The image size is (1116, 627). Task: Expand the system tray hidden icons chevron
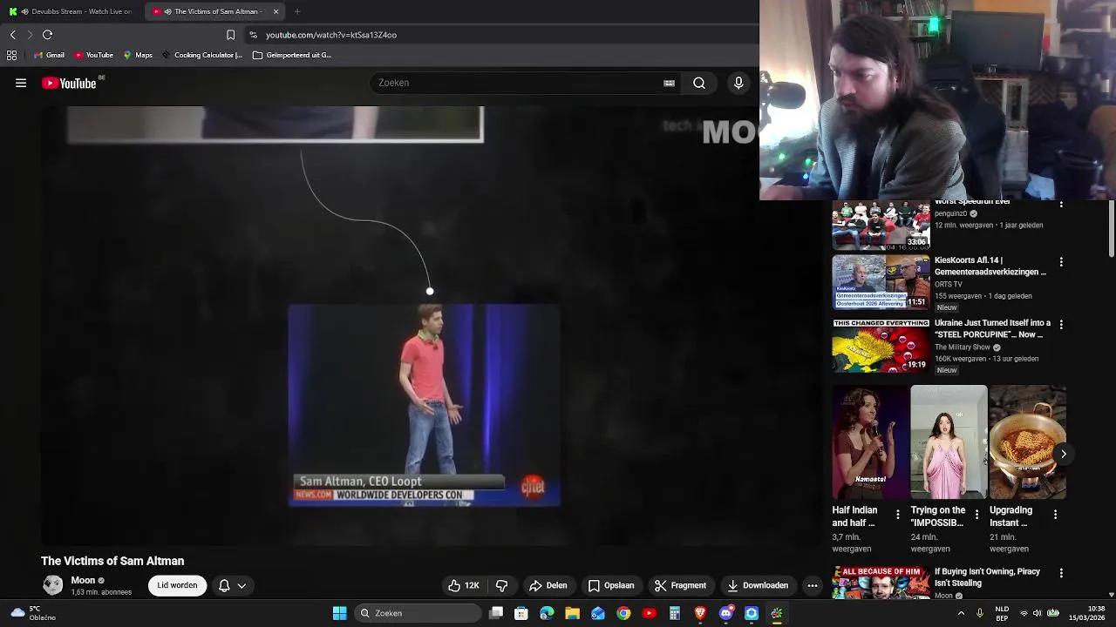961,613
